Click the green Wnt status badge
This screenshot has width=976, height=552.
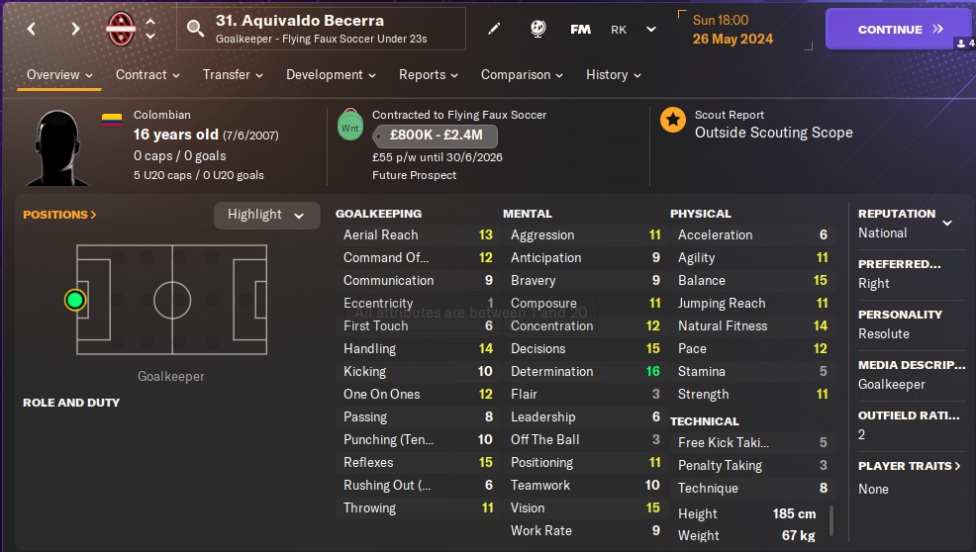(350, 128)
